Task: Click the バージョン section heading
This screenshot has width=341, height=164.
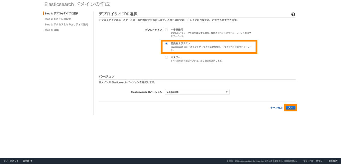Action: pos(107,77)
